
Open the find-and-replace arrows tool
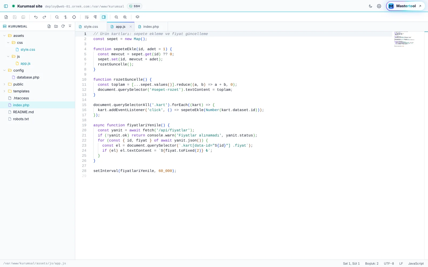[x=66, y=17]
